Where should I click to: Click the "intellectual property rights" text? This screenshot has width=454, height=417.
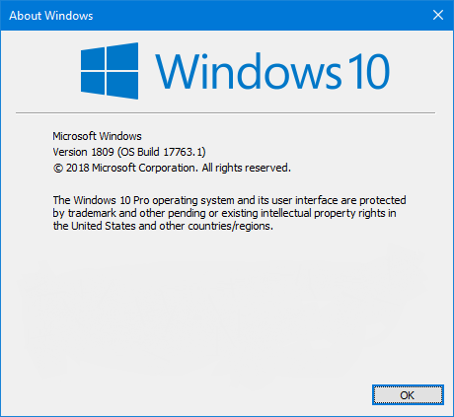pos(323,213)
